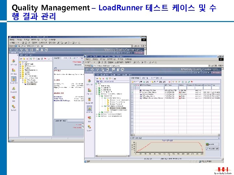This screenshot has width=234, height=175.
Task: Switch to the Execution Flow tab
Action: 145,78
